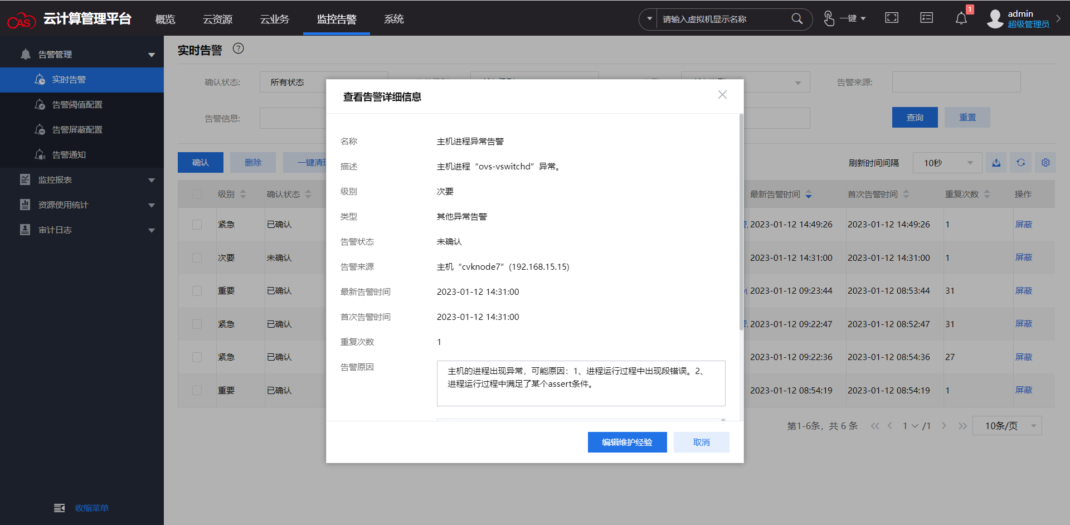Open the task list icon in header
The width and height of the screenshot is (1070, 525).
coord(926,18)
